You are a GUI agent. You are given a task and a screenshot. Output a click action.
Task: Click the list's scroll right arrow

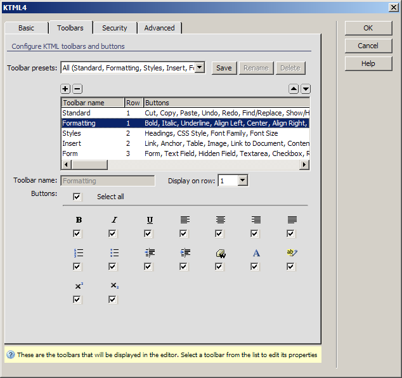tap(304, 165)
